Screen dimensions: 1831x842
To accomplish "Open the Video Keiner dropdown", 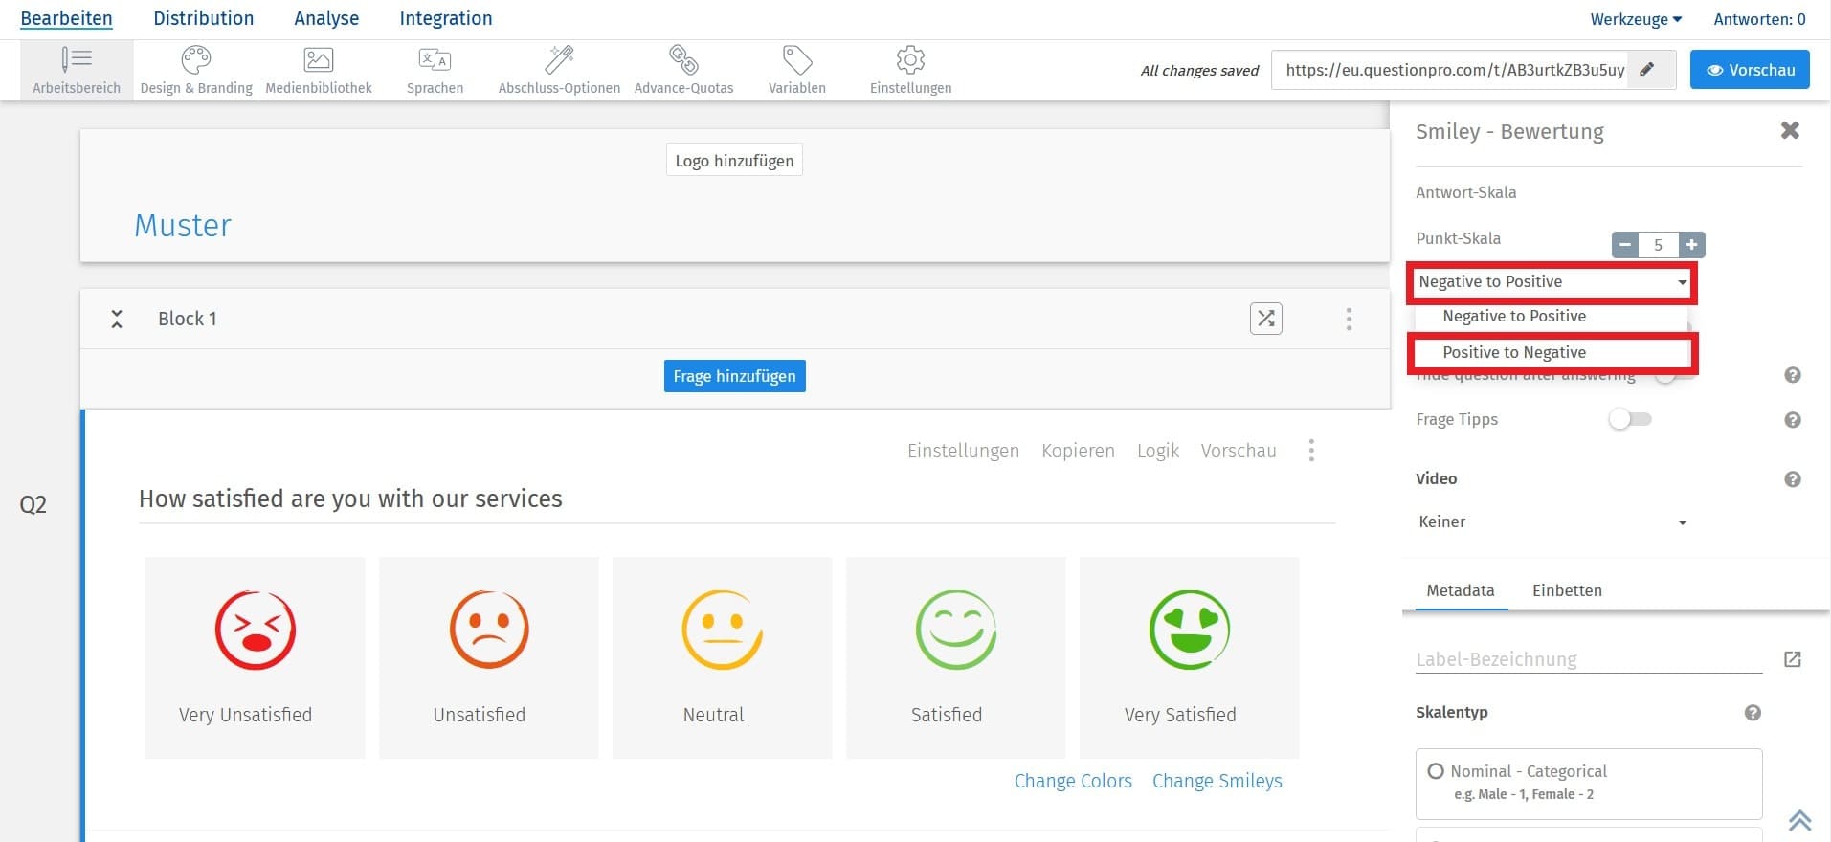I will (x=1552, y=521).
